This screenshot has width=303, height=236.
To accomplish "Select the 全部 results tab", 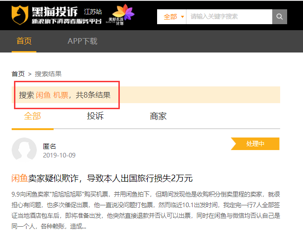I will [x=33, y=116].
